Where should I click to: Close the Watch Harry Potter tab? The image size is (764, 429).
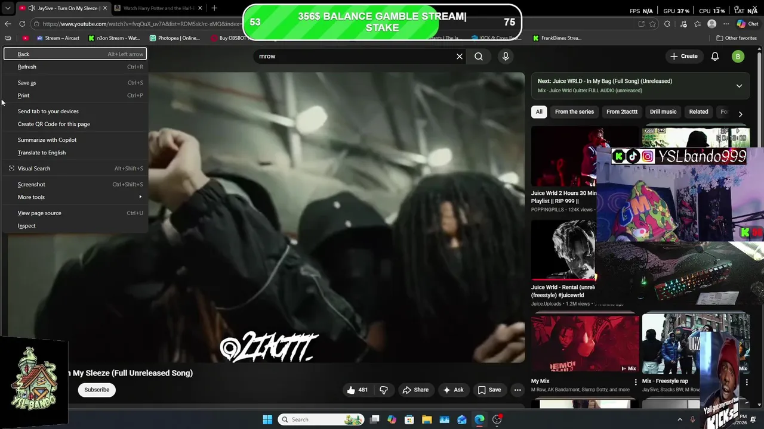pyautogui.click(x=200, y=8)
